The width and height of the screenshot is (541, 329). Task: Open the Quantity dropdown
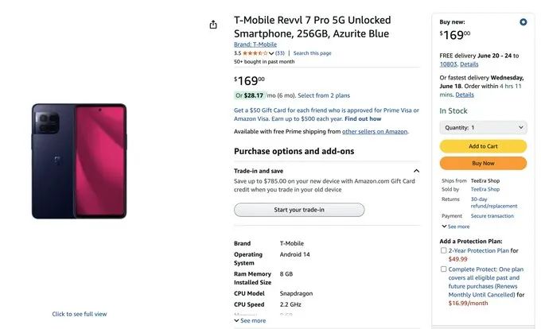click(483, 127)
